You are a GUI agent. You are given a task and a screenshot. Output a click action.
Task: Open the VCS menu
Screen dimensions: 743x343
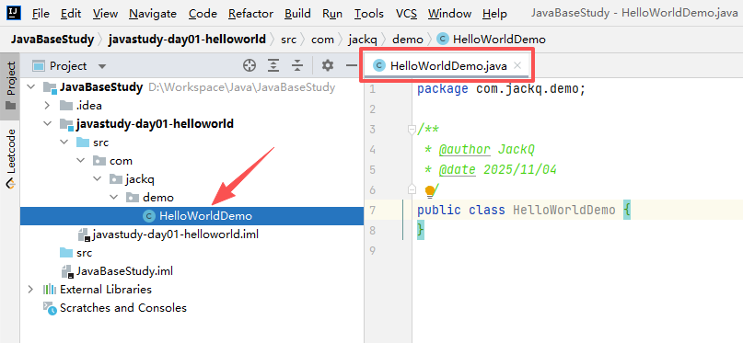click(406, 14)
